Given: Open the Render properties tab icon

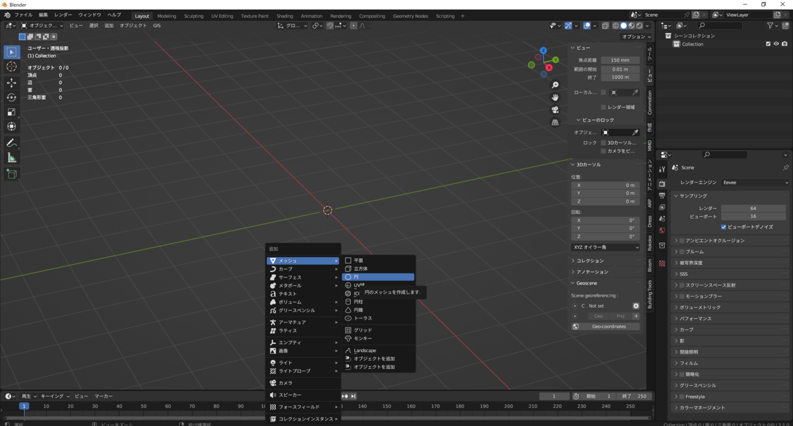Looking at the screenshot, I should click(662, 184).
